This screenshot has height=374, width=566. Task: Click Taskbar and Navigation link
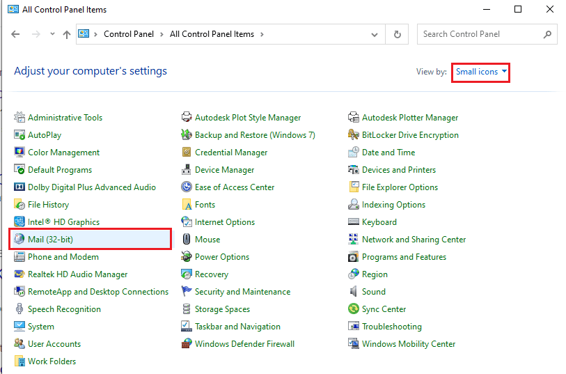[x=237, y=327]
